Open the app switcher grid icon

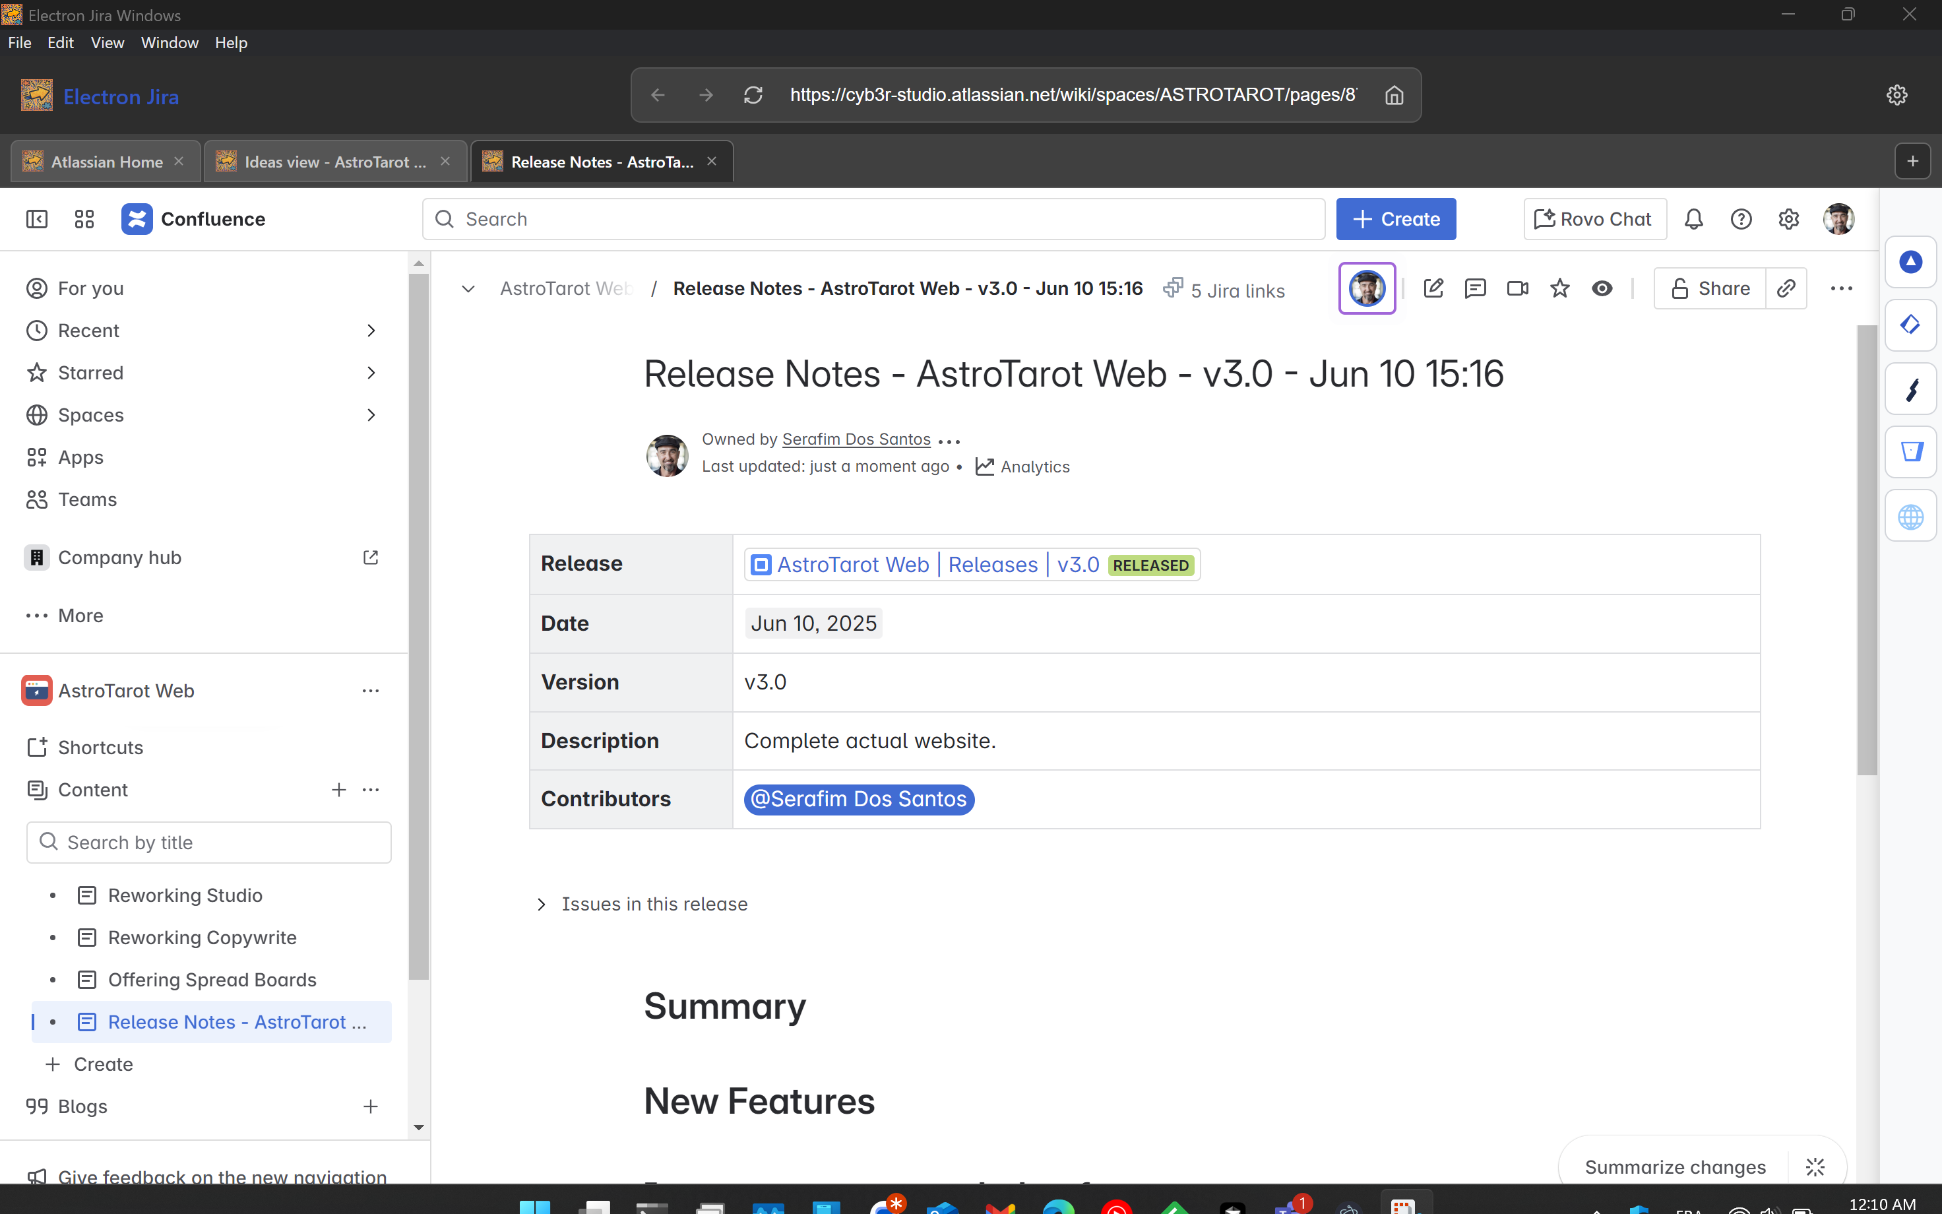point(84,219)
